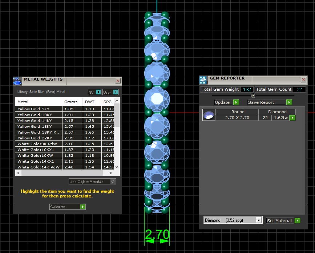Select the White Gold:9K PdW row
Image resolution: width=315 pixels, height=253 pixels.
(65, 144)
